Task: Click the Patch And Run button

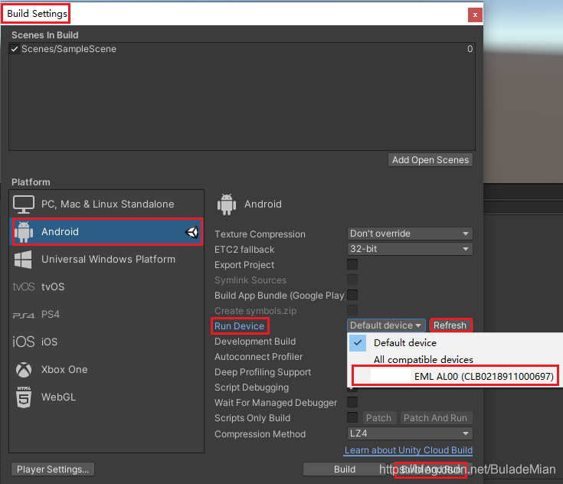Action: coord(436,418)
